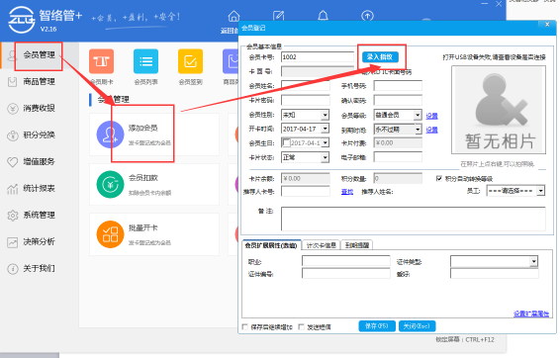
Task: Click the 积分兑换 sidebar gift icon
Action: click(13, 135)
